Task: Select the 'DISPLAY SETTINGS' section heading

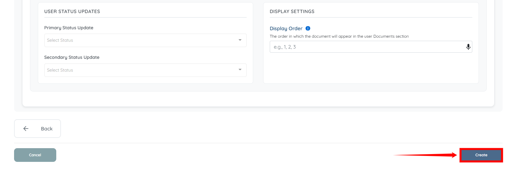Action: 292,12
